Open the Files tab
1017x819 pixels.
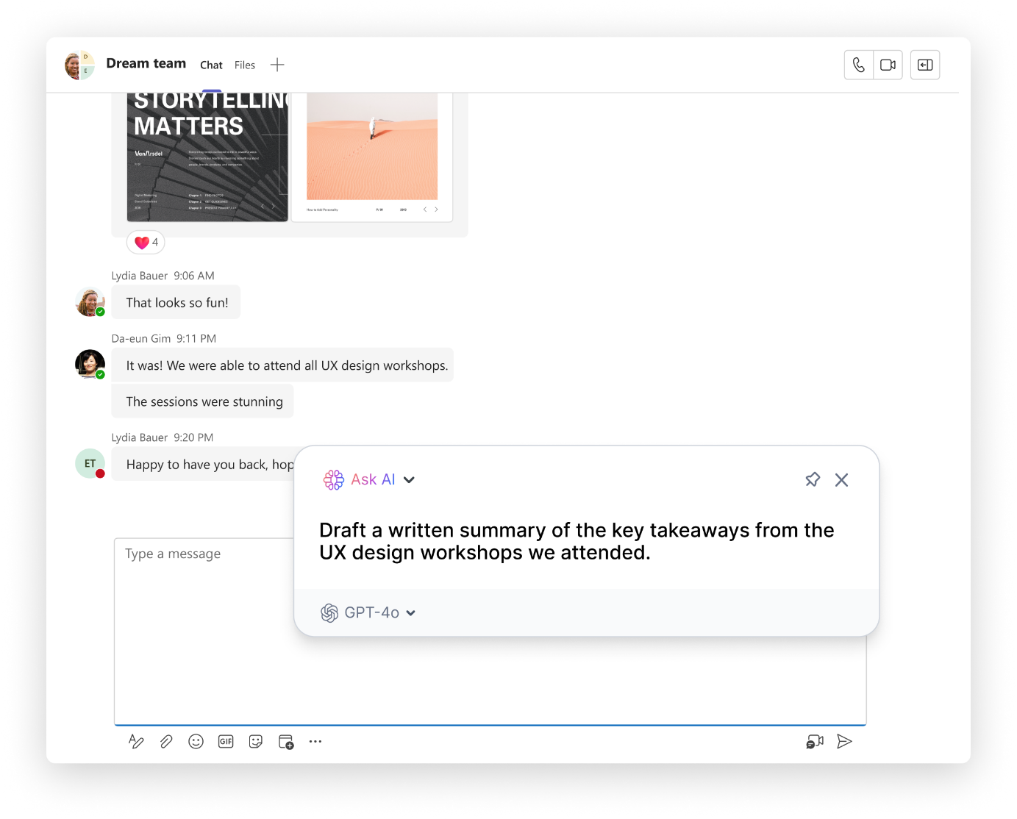coord(245,65)
